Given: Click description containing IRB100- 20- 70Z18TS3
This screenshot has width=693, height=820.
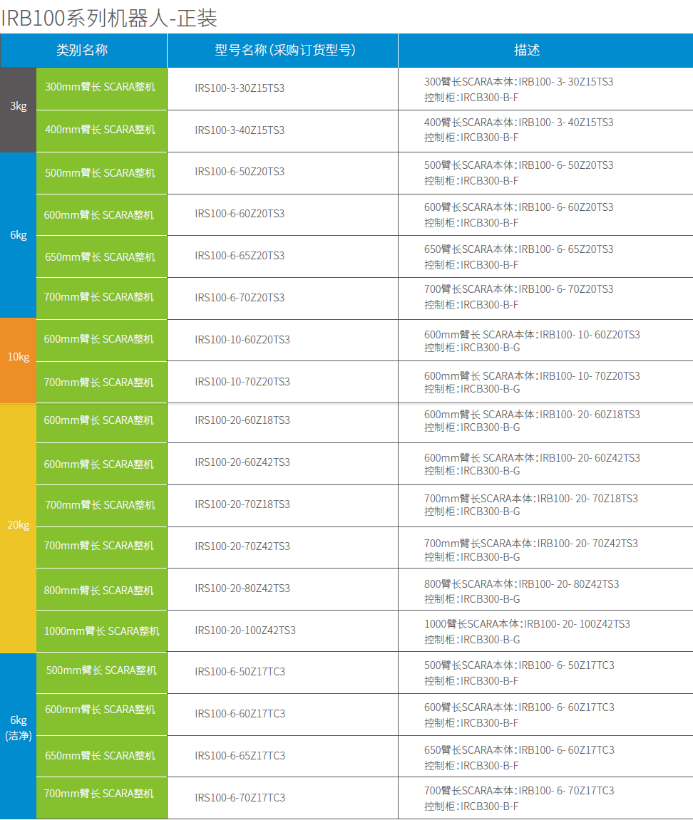Looking at the screenshot, I should click(x=530, y=505).
